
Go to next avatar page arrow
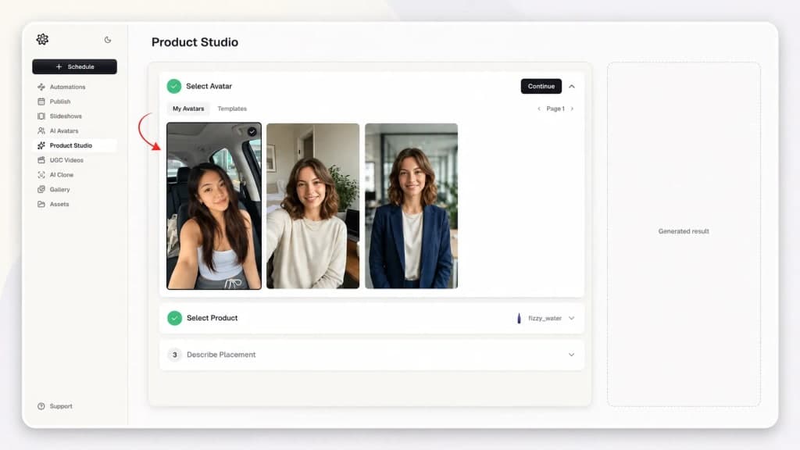tap(572, 109)
